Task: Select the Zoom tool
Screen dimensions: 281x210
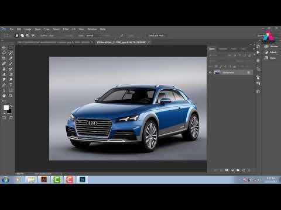Action: pyautogui.click(x=11, y=96)
